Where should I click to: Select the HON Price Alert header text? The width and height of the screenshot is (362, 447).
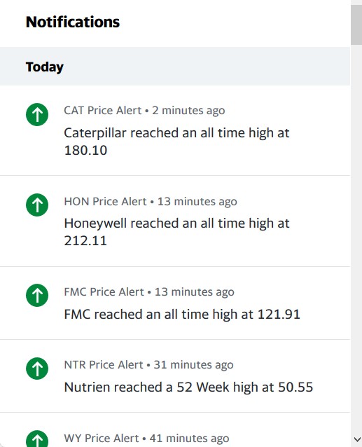[x=105, y=201]
